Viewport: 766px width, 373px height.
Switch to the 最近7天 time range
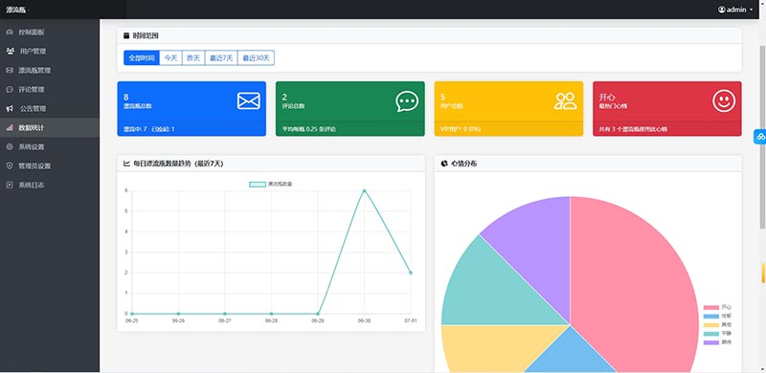[221, 57]
